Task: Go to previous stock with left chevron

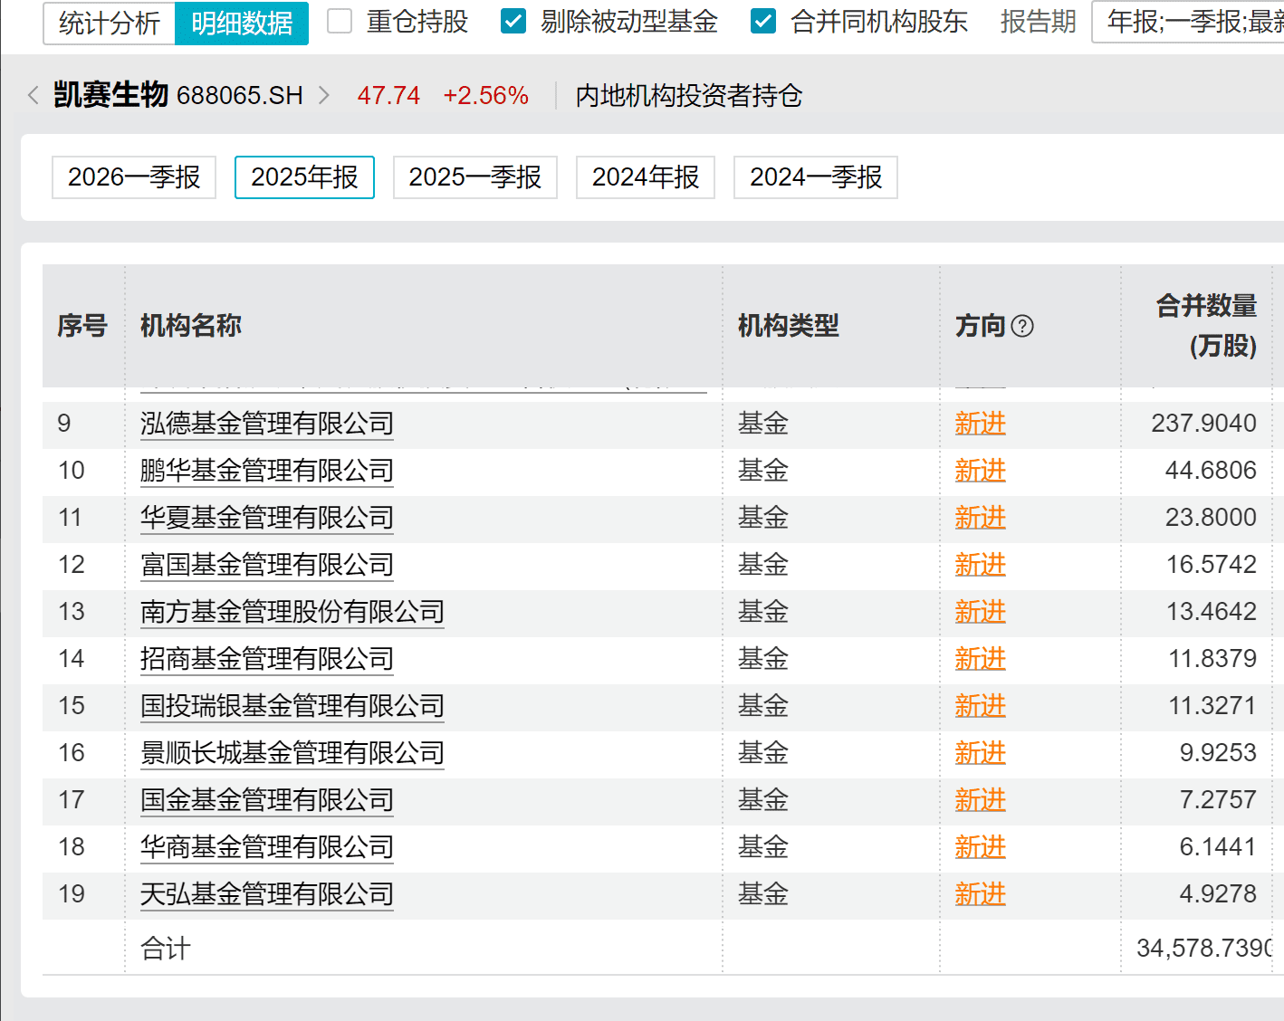Action: 34,95
